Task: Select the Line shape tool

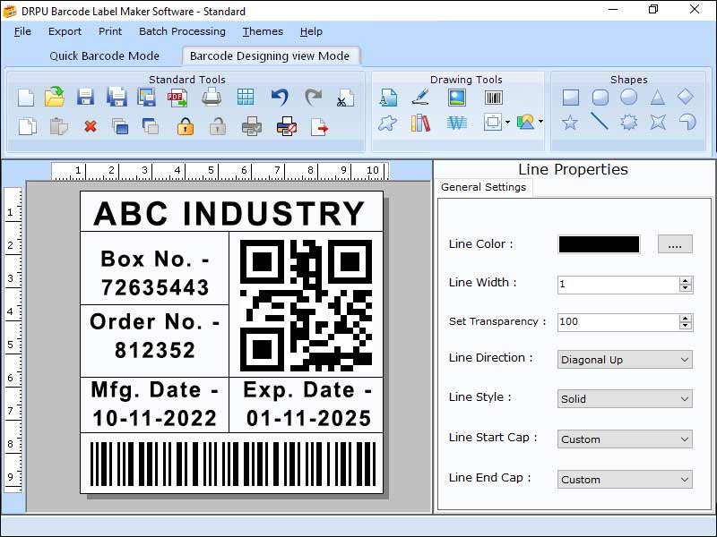Action: (x=598, y=123)
